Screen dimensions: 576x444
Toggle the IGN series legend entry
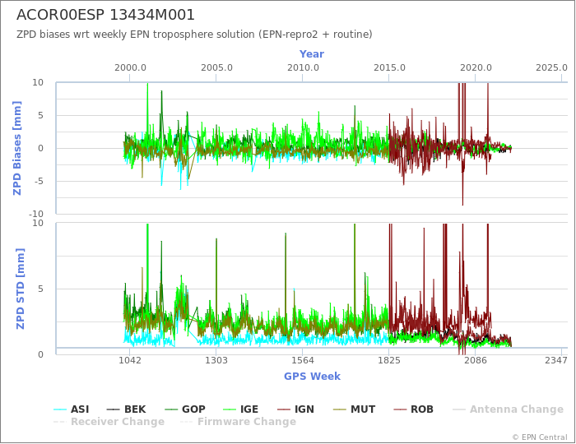(x=295, y=409)
